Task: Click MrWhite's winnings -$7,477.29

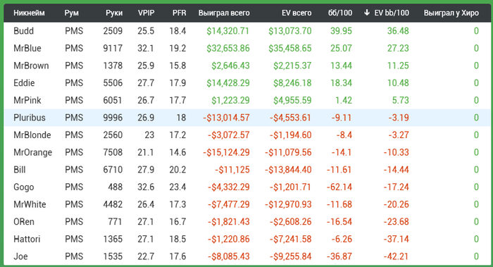Action: (229, 204)
